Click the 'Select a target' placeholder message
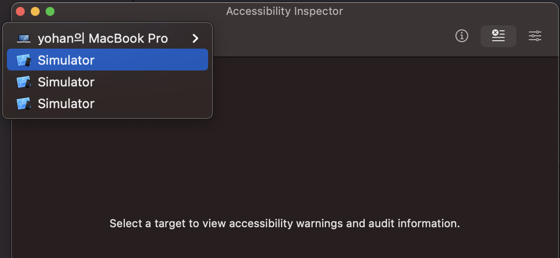 pyautogui.click(x=284, y=224)
